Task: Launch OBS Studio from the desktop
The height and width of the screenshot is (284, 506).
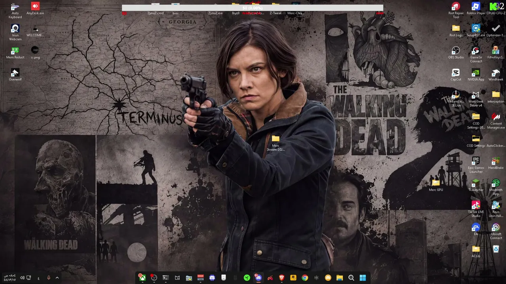Action: tap(456, 53)
